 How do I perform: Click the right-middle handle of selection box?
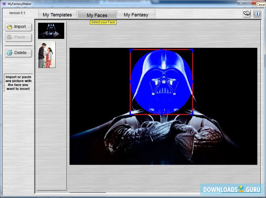point(193,82)
